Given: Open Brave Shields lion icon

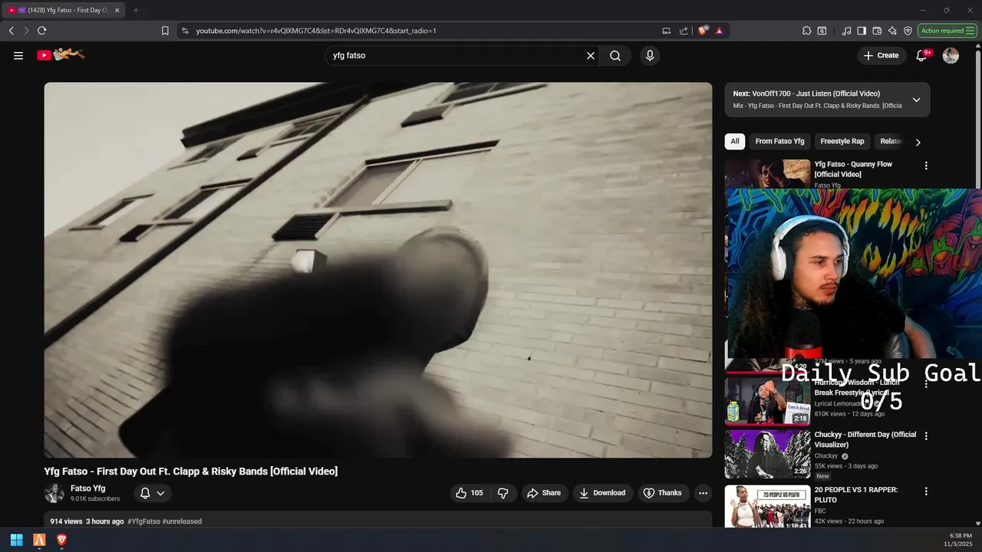Looking at the screenshot, I should coord(702,31).
